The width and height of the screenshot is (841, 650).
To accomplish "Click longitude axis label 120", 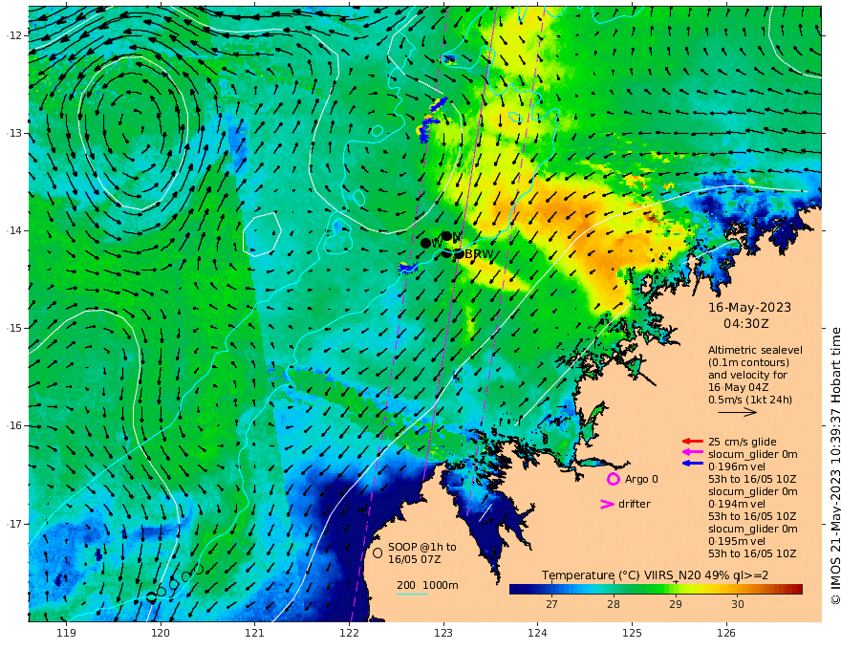I will [x=161, y=633].
